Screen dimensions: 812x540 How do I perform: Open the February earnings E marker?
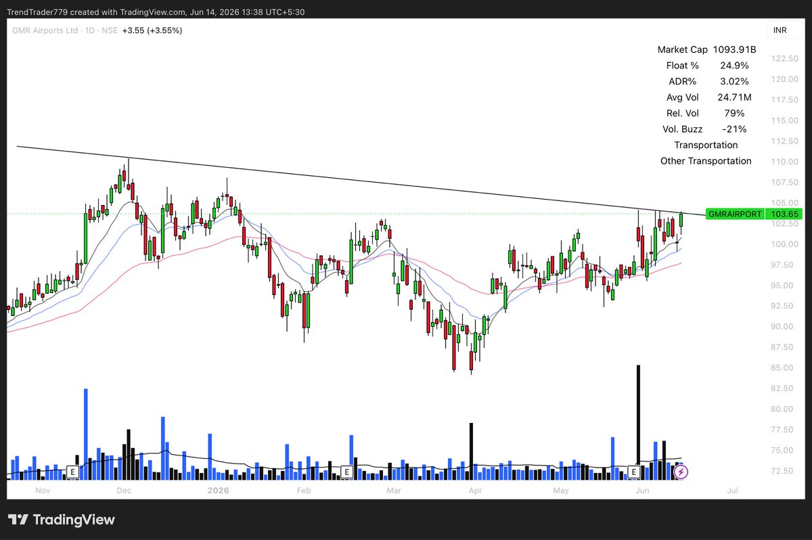pos(346,471)
